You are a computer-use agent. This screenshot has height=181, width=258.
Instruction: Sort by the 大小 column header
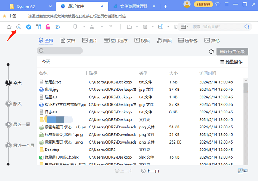(173, 73)
